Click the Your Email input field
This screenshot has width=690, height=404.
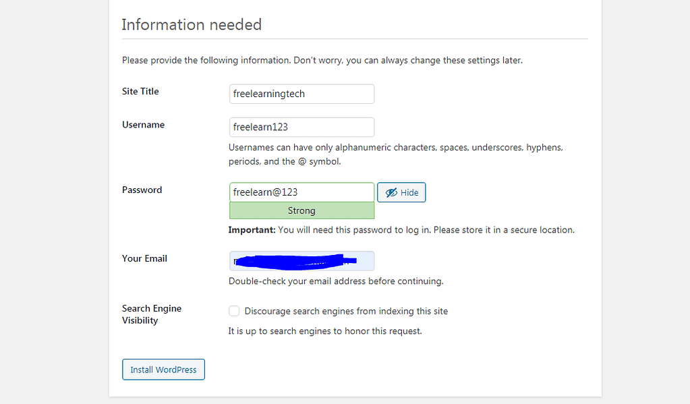coord(301,261)
